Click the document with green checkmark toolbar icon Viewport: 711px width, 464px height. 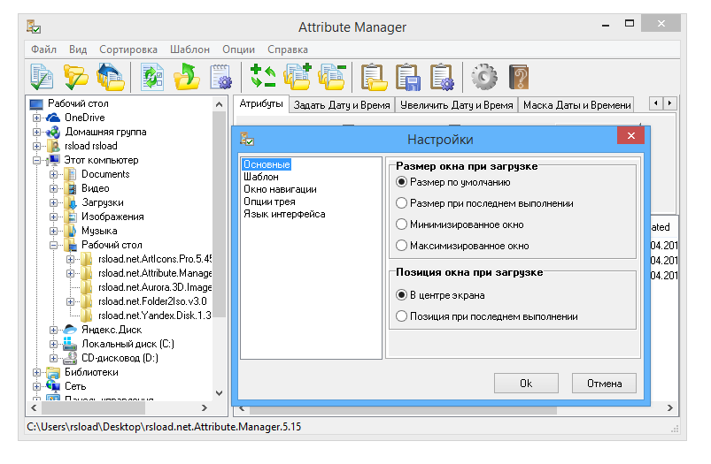coord(42,77)
